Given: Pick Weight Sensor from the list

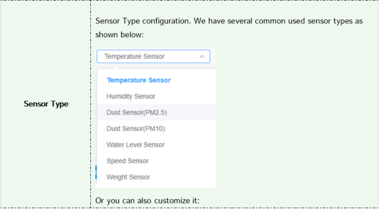Looking at the screenshot, I should [x=157, y=177].
